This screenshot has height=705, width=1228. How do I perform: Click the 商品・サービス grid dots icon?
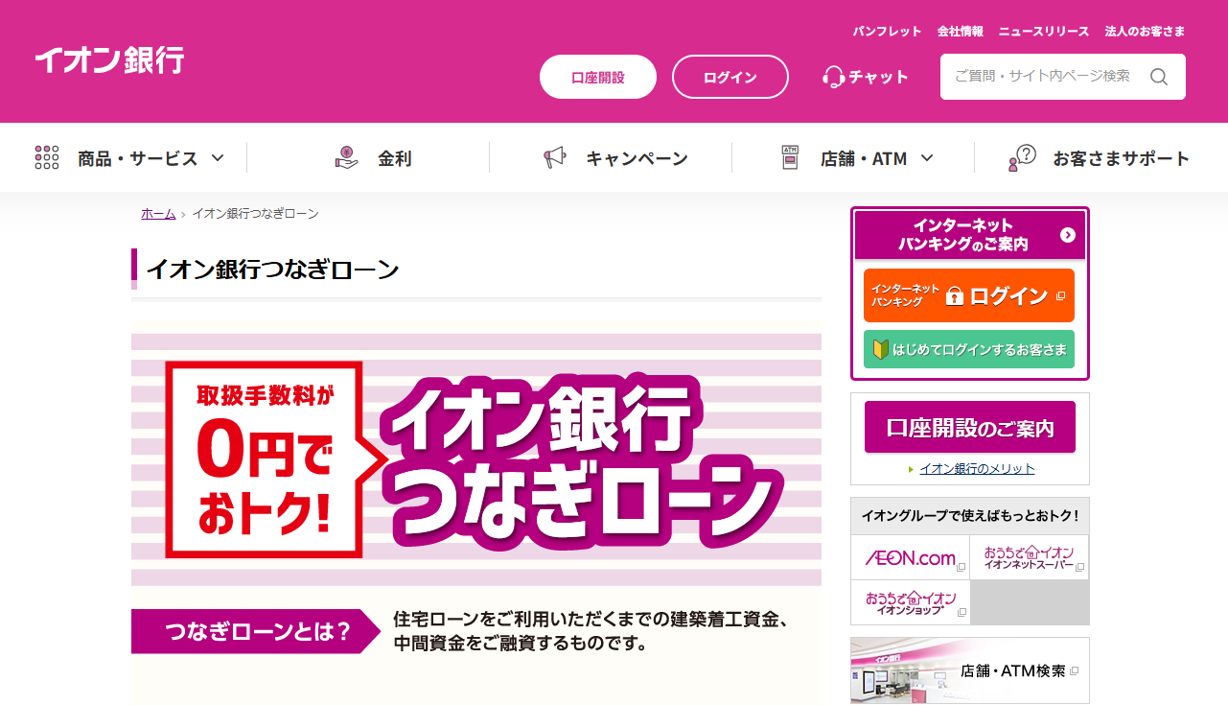[47, 158]
